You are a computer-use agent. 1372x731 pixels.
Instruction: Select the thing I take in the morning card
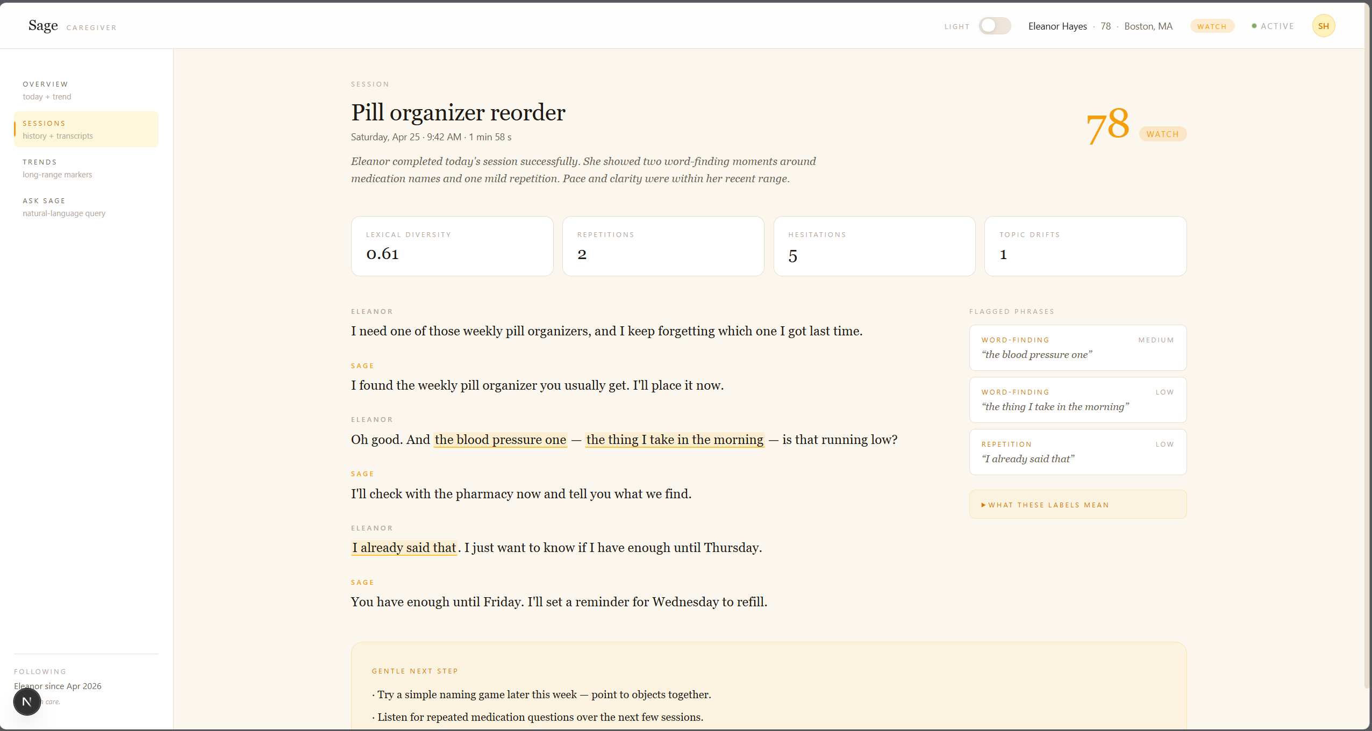tap(1077, 399)
